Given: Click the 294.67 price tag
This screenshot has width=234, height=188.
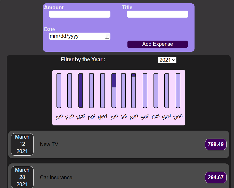Looking at the screenshot, I should tap(216, 177).
